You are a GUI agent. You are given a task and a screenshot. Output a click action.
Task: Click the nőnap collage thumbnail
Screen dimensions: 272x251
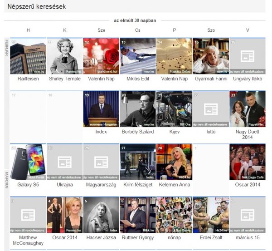click(174, 215)
